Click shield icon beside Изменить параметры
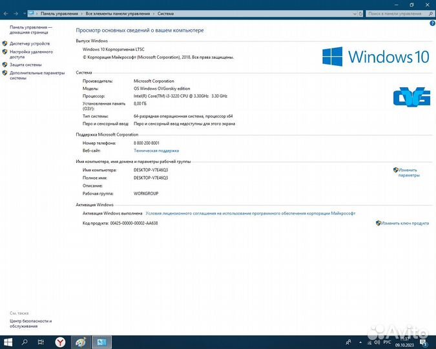The image size is (436, 349). point(396,170)
